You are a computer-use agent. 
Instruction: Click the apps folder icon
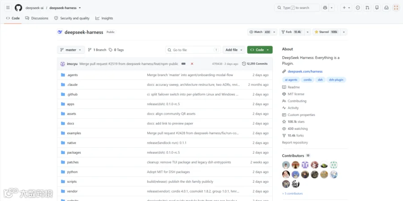tap(63, 104)
